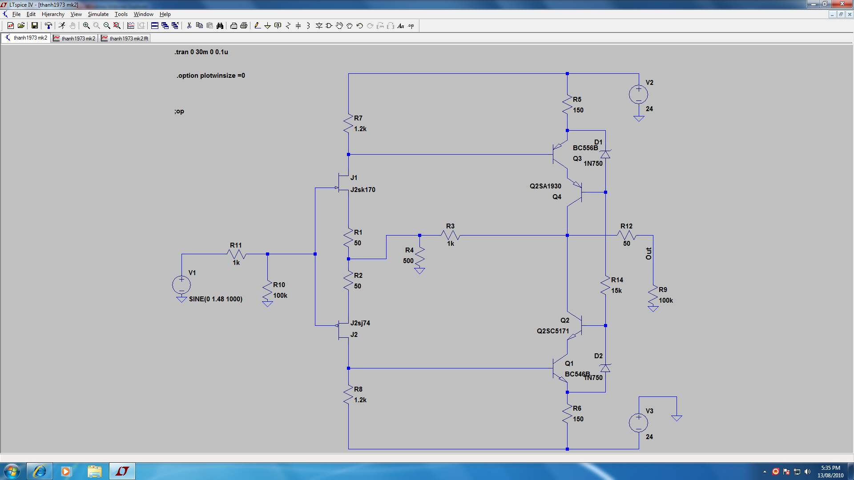
Task: Select the Draw Wire pencil tool
Action: point(257,26)
